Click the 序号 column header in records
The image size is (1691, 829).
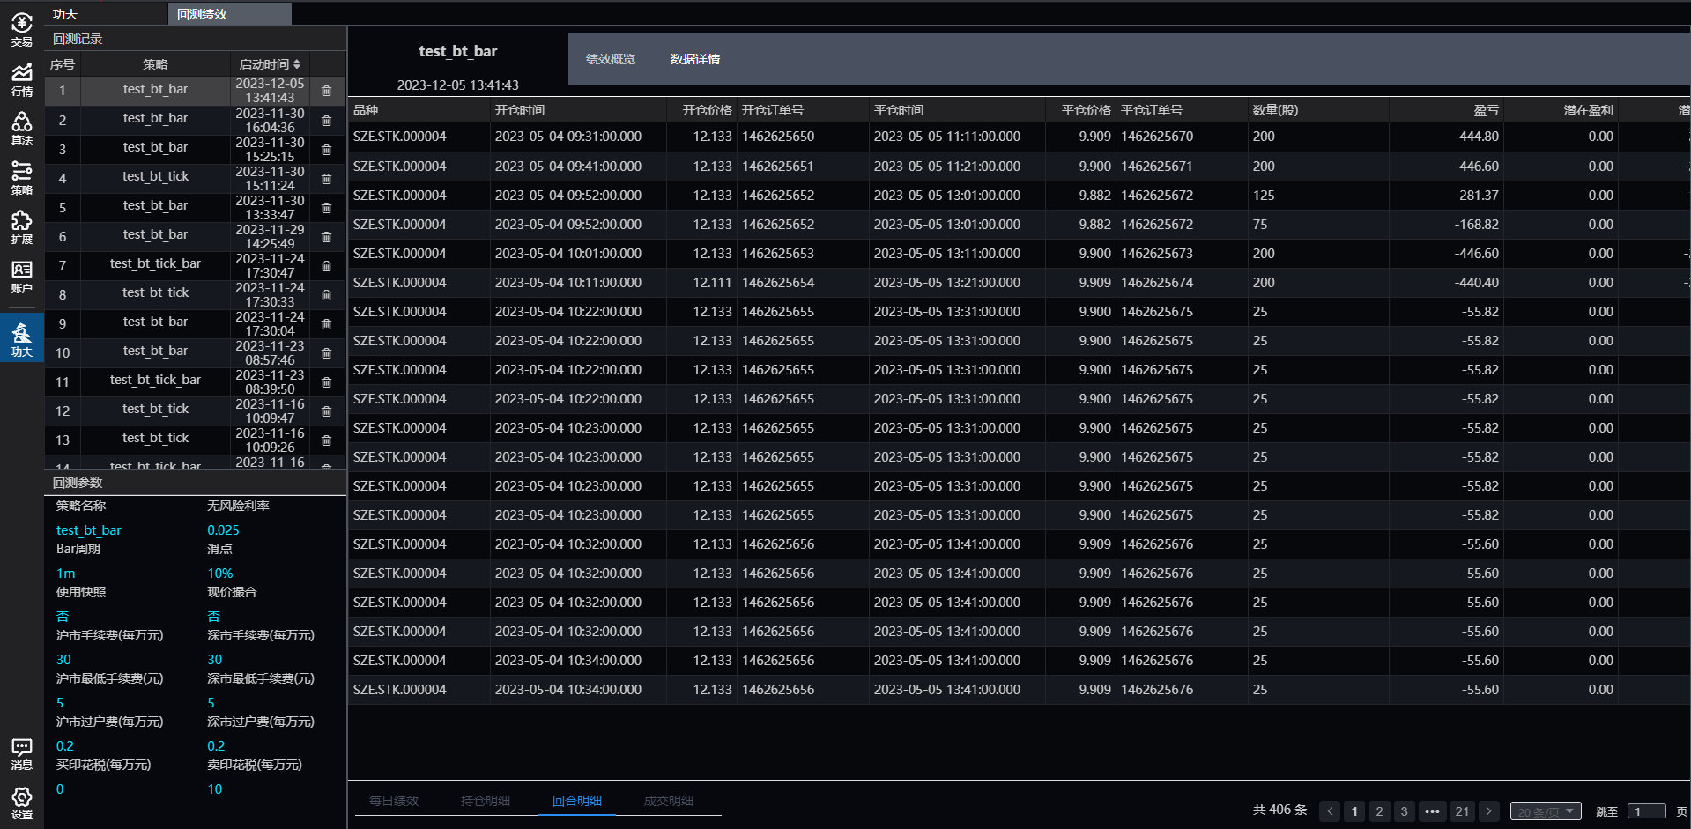click(63, 64)
